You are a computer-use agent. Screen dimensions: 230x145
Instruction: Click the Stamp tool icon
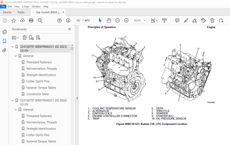(x=203, y=20)
